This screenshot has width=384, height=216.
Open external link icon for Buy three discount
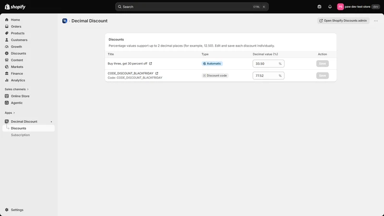[x=151, y=63]
